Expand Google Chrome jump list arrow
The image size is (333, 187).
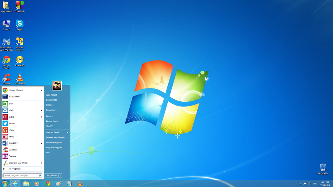coord(41,90)
